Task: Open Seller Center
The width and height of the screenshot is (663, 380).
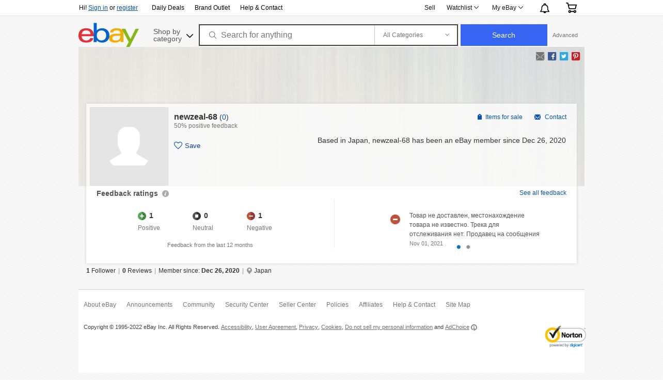Action: tap(297, 305)
